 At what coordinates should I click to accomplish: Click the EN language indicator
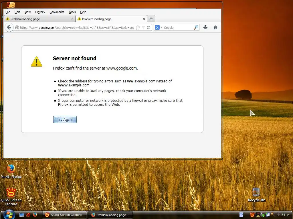tap(241, 215)
